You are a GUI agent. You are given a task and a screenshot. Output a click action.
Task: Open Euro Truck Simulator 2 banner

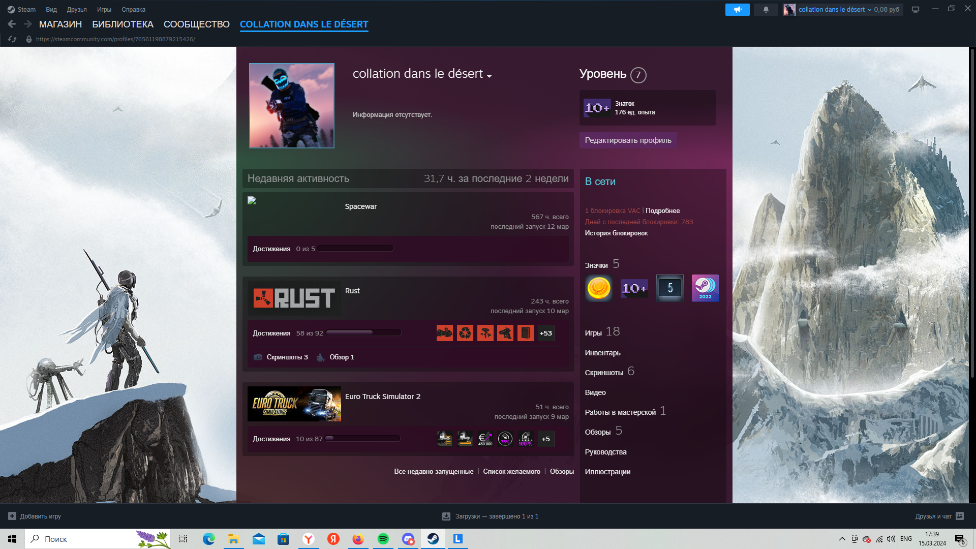click(x=294, y=404)
